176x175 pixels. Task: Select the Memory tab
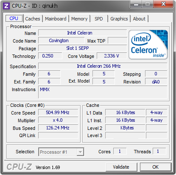pos(79,19)
